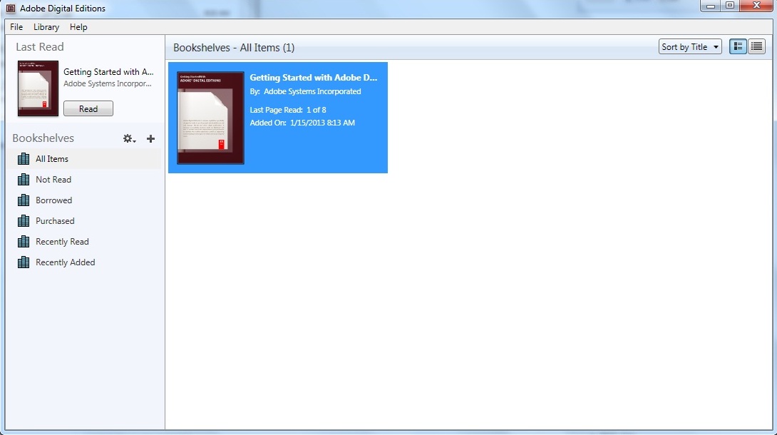Click the Borrowed bookshelf icon
The width and height of the screenshot is (777, 435).
[24, 200]
